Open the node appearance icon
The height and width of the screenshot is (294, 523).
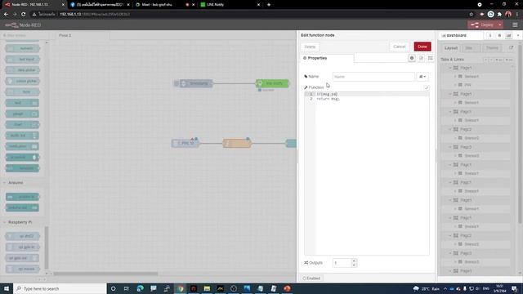tap(431, 58)
